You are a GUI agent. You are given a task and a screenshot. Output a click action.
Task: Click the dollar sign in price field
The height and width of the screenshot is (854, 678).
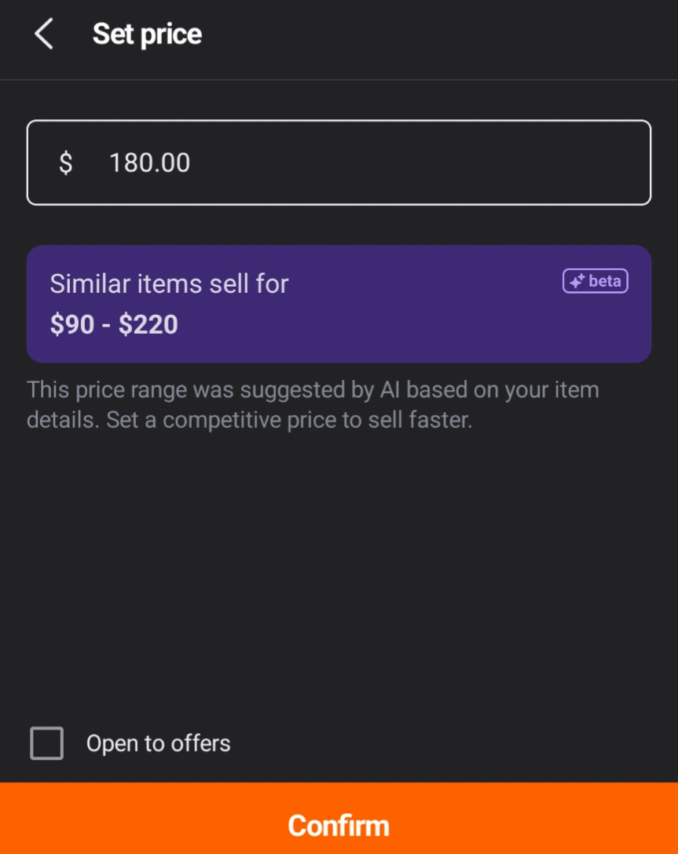[65, 162]
